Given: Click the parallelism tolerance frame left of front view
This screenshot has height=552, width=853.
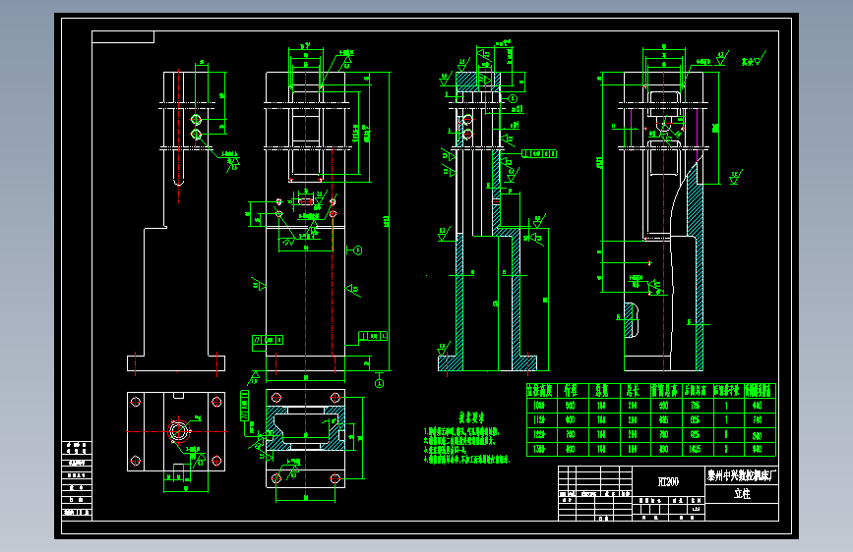Looking at the screenshot, I should (267, 340).
